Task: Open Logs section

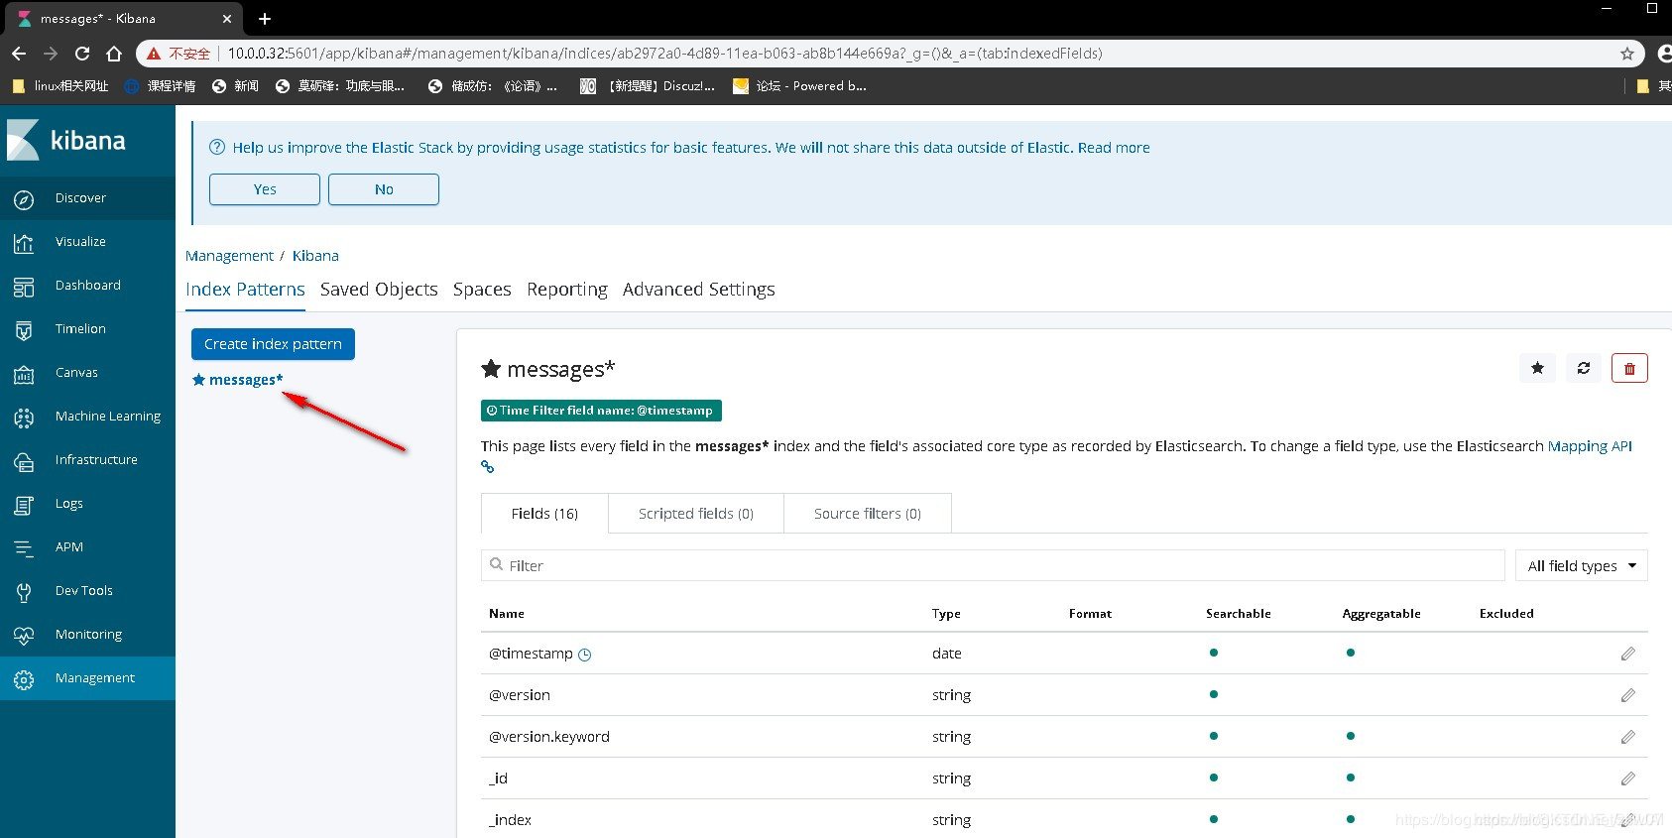Action: (x=87, y=504)
